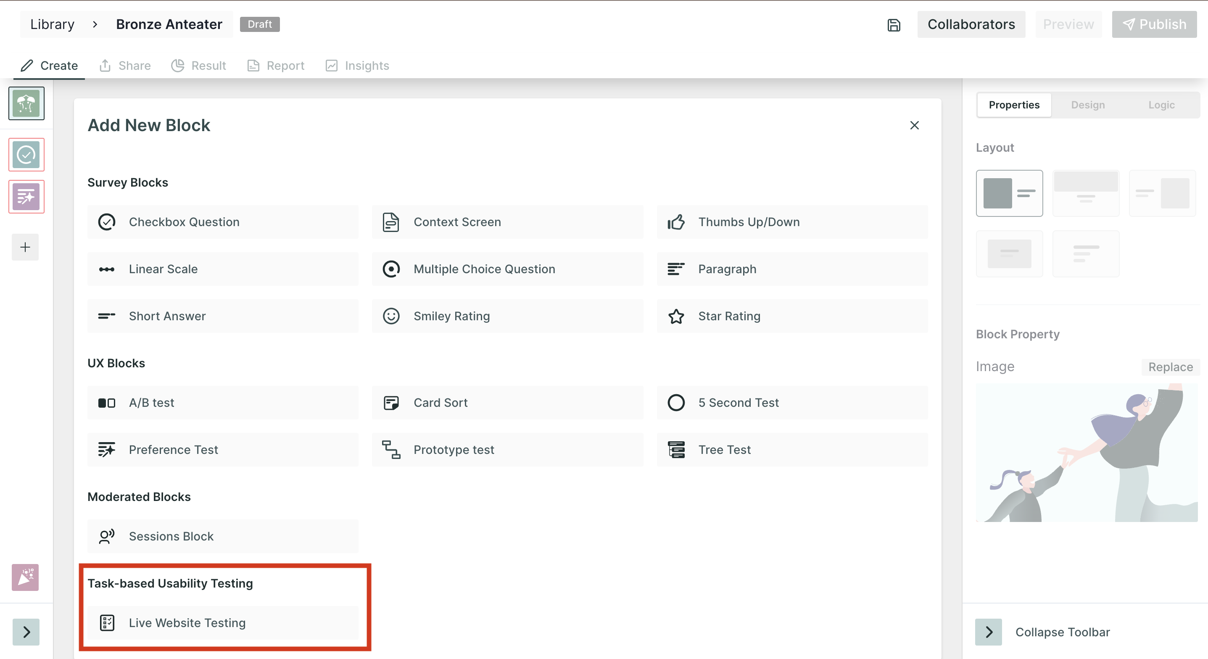Go back to Library breadcrumb
1208x659 pixels.
[53, 24]
